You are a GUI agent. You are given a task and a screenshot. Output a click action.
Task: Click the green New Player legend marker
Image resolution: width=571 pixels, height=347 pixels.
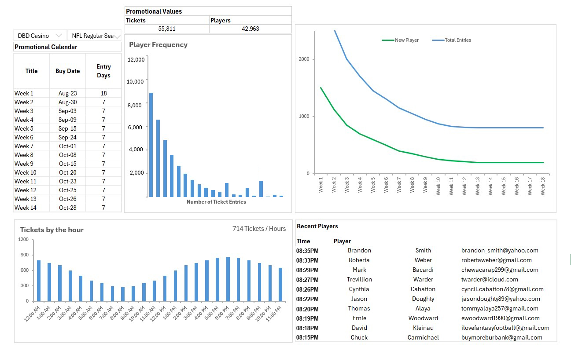tap(388, 40)
